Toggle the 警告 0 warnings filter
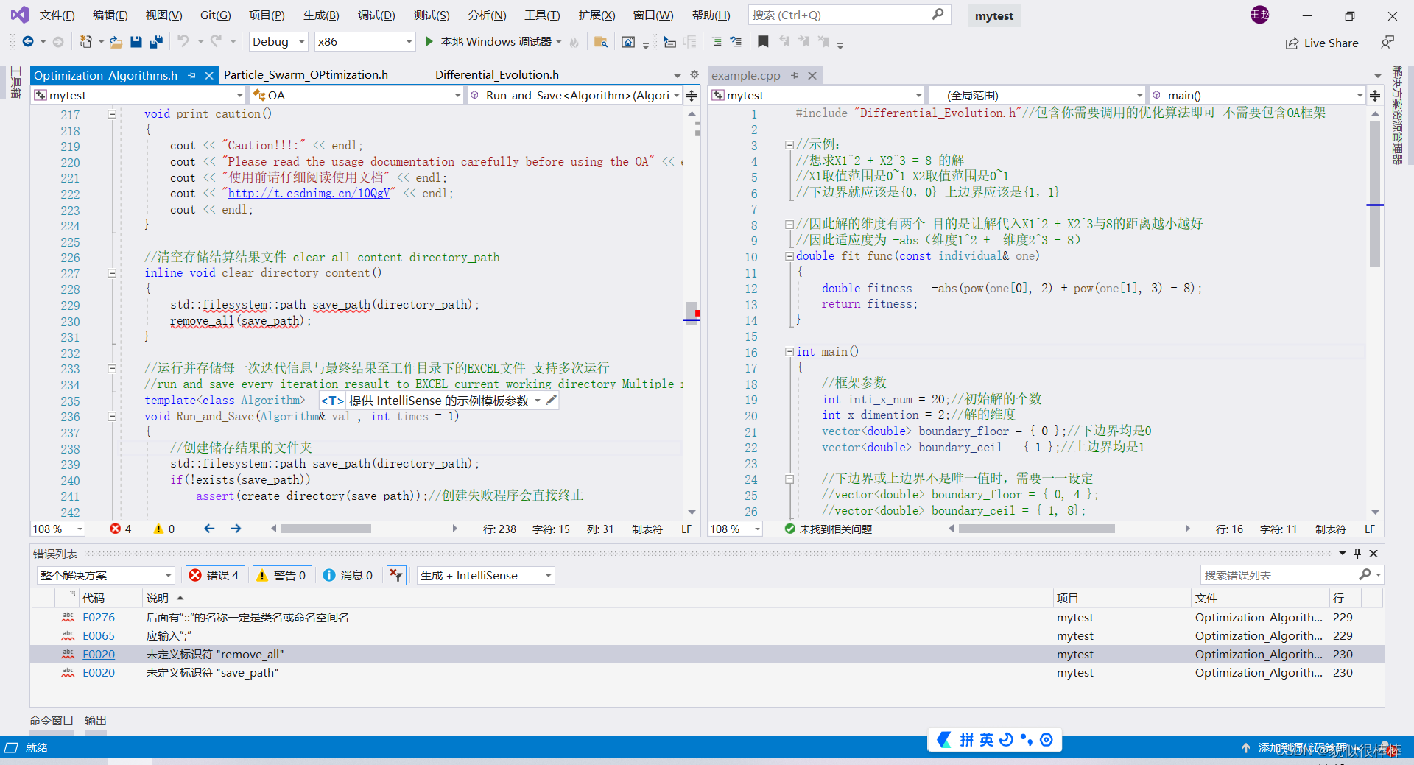1414x765 pixels. [x=281, y=575]
